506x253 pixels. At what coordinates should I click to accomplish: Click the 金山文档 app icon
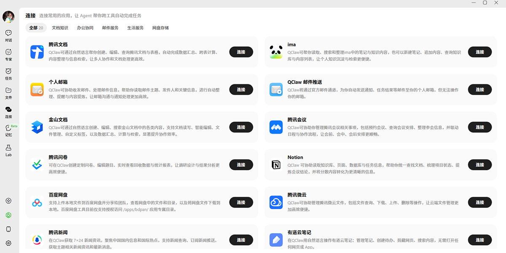(37, 127)
